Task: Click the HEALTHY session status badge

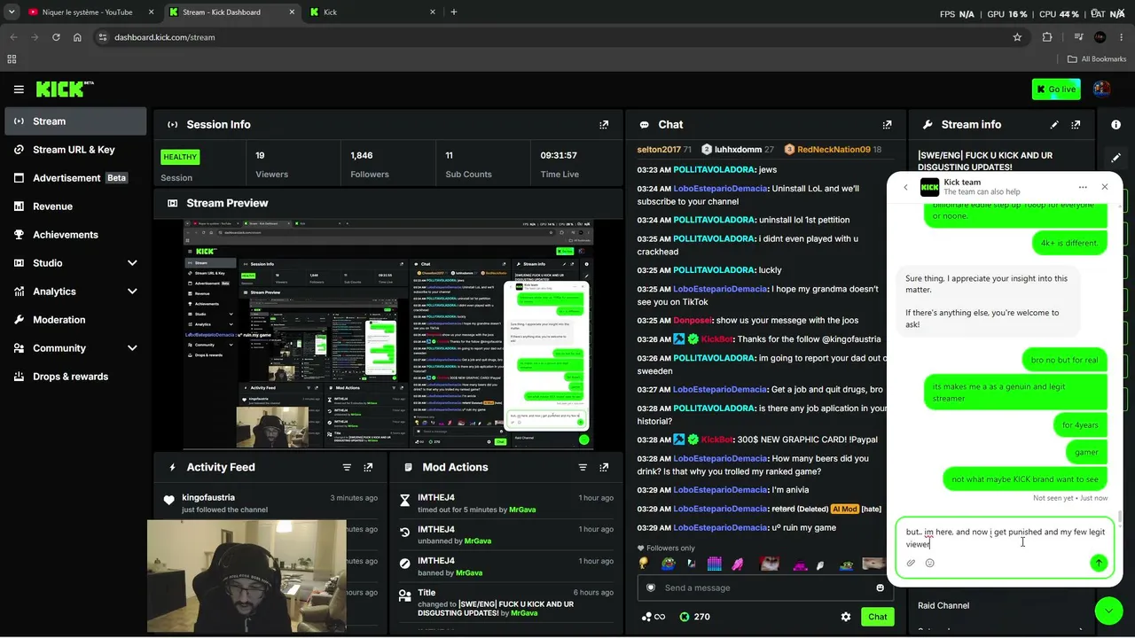Action: click(x=180, y=157)
